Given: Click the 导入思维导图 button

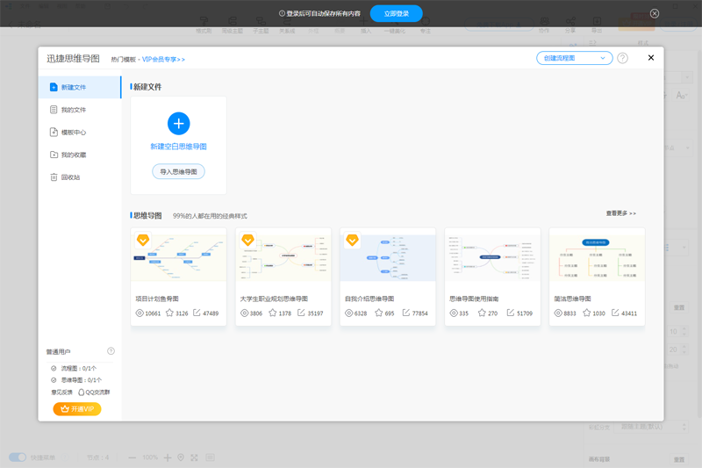Looking at the screenshot, I should 178,172.
